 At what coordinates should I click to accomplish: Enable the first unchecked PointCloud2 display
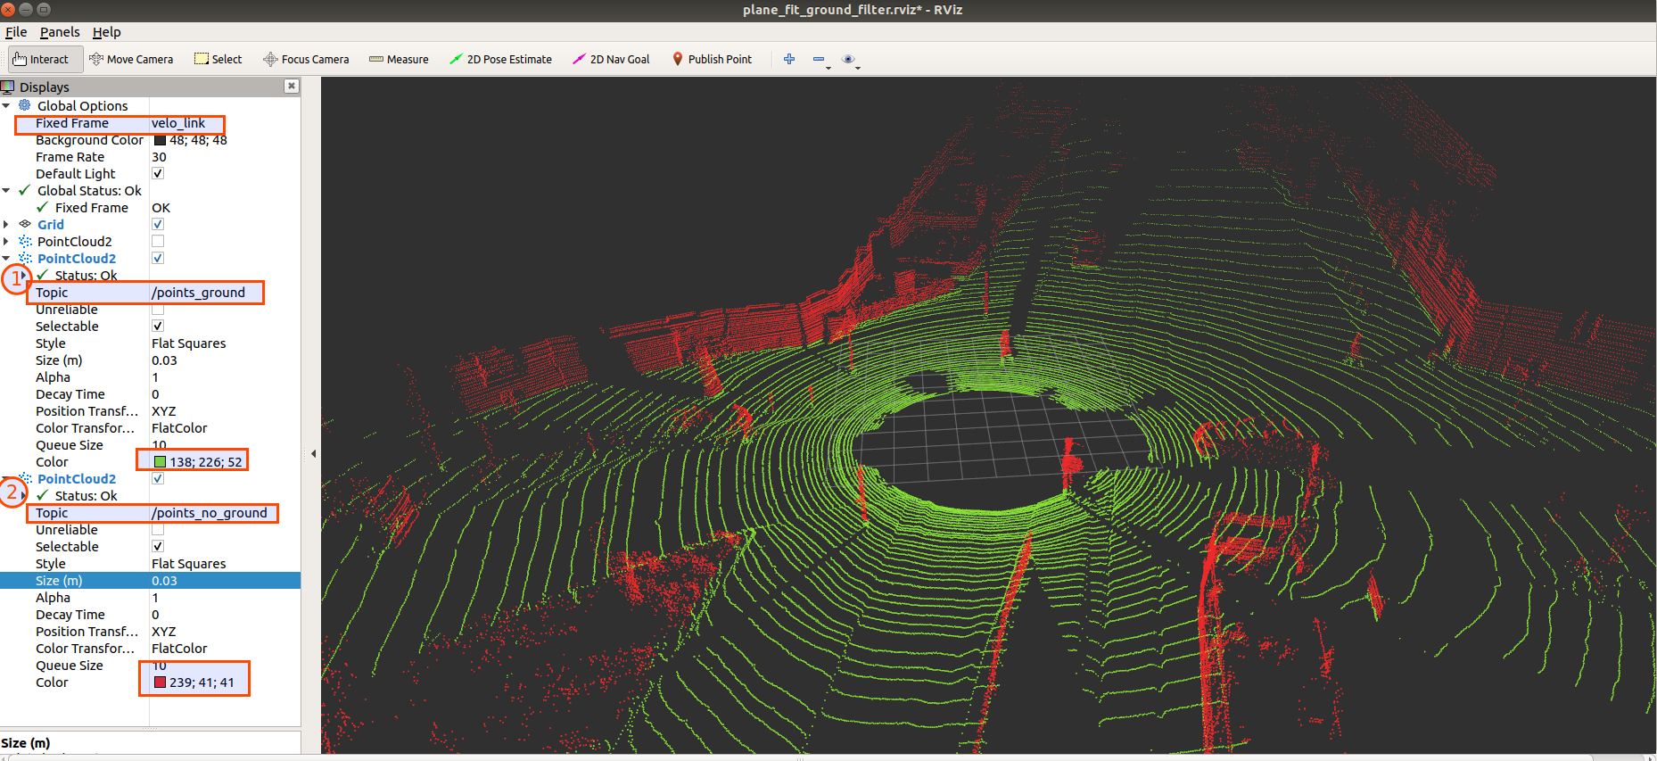coord(158,241)
